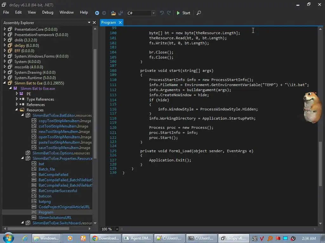Collapse the Slimm Bat to Exe assembly
The height and width of the screenshot is (243, 325).
click(x=4, y=83)
